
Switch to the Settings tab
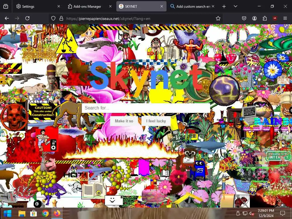click(x=38, y=6)
